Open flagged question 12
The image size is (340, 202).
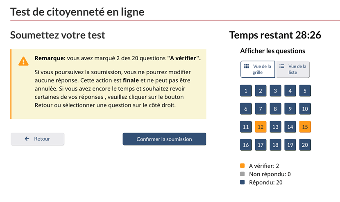click(261, 127)
